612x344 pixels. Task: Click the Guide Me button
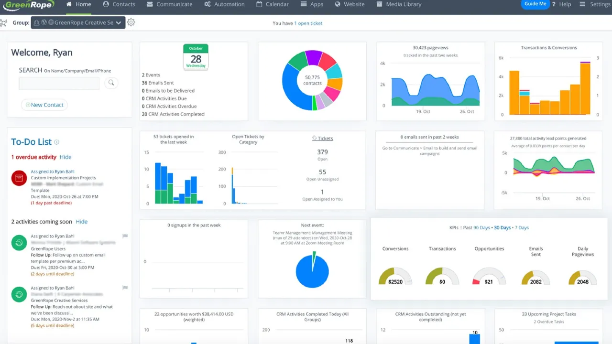pyautogui.click(x=535, y=4)
